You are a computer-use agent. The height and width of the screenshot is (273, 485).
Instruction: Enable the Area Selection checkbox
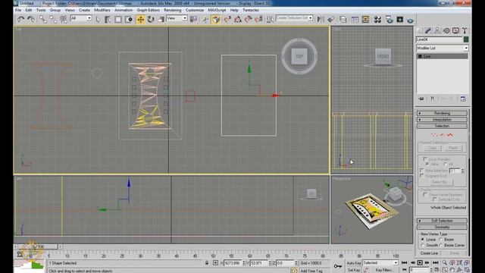(421, 170)
